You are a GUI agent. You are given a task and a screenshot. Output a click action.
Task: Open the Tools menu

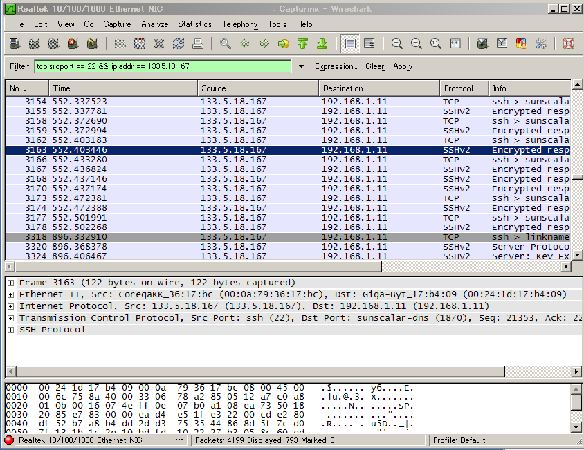pyautogui.click(x=277, y=24)
